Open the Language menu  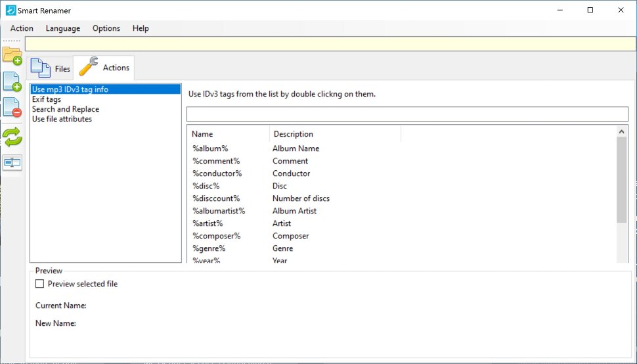tap(63, 28)
